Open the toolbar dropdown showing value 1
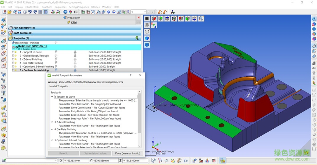This screenshot has height=165, width=317. point(145,12)
